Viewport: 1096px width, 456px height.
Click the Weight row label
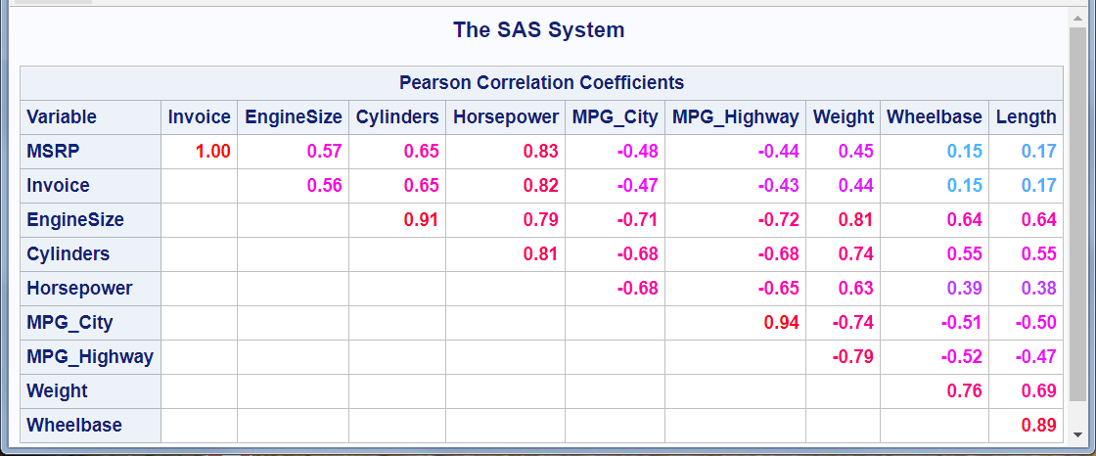[x=57, y=391]
